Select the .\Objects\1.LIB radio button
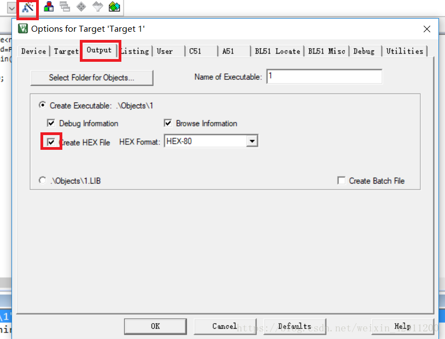 (42, 180)
